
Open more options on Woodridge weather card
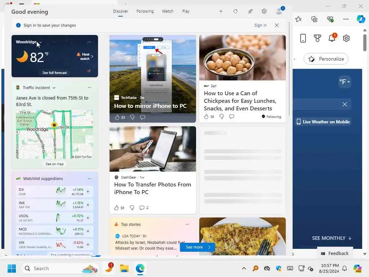click(89, 42)
